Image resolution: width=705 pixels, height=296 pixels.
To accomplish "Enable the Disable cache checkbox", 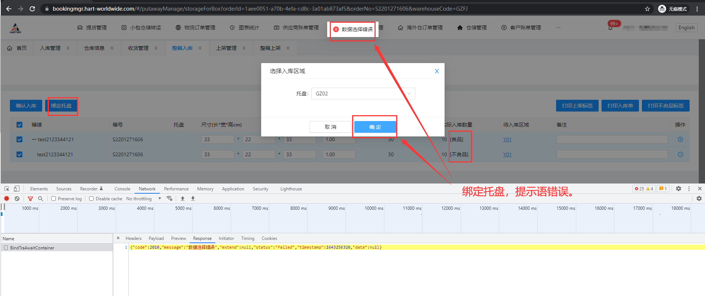I will coord(91,198).
